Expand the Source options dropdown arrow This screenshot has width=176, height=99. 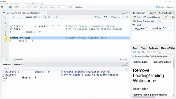(x=122, y=17)
